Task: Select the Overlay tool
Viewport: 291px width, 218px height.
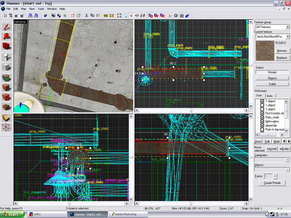Action: pyautogui.click(x=7, y=107)
